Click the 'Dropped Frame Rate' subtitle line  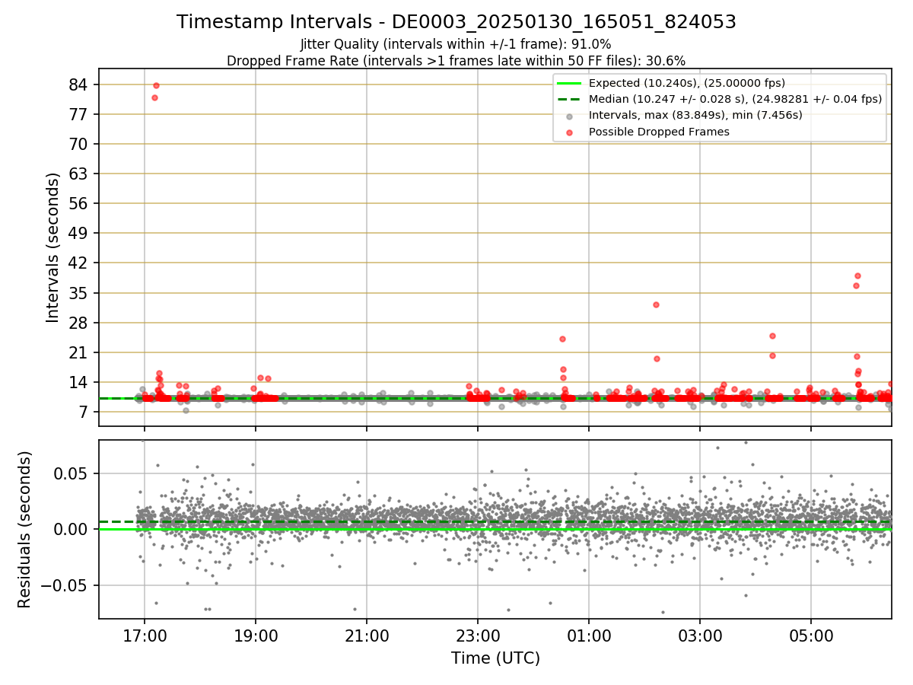tap(456, 61)
